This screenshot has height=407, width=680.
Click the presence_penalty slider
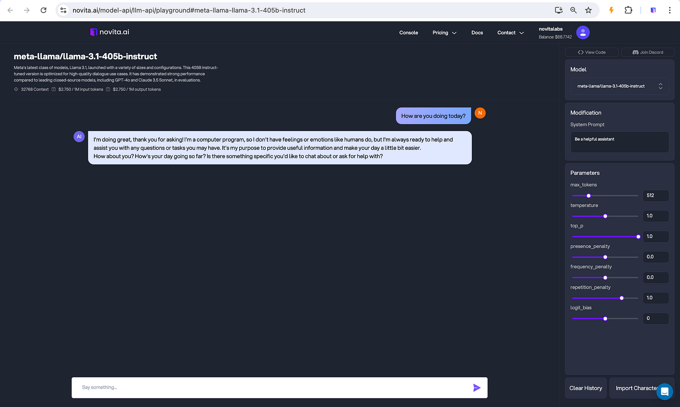click(x=605, y=257)
